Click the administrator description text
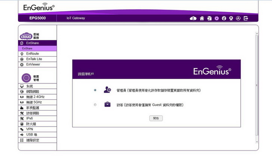The image size is (272, 162). coord(158,90)
